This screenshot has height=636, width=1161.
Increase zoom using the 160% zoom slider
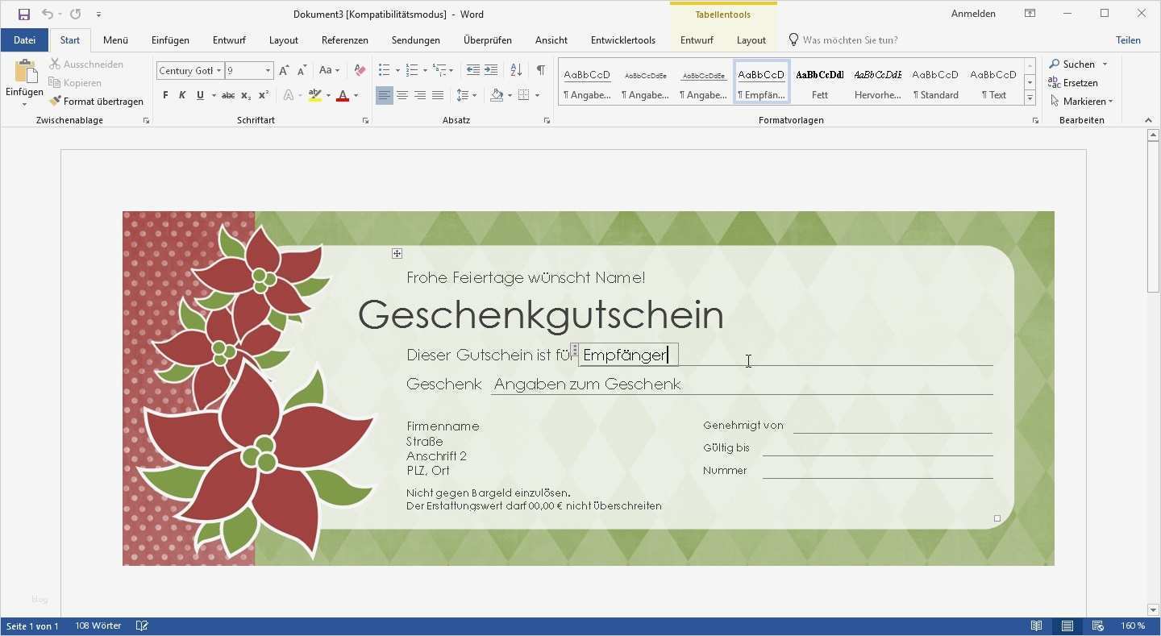[1132, 625]
